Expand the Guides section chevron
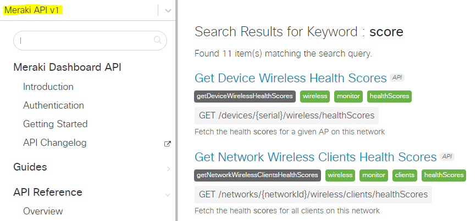This screenshot has height=221, width=476. 168,168
